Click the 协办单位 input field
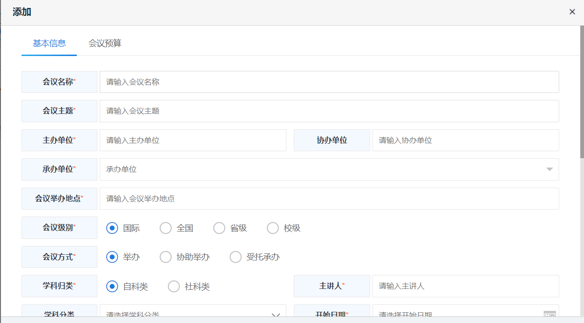 click(x=465, y=140)
